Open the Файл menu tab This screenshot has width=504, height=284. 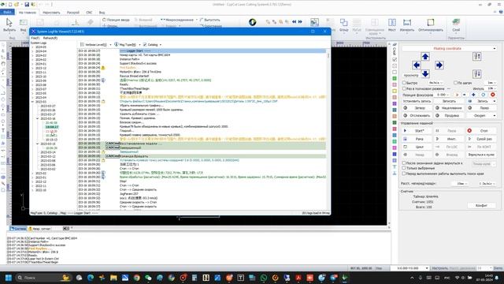tap(7, 13)
